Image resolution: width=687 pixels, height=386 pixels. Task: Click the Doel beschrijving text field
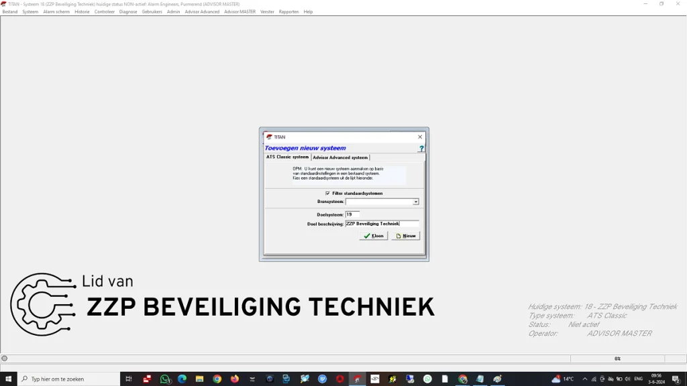point(382,224)
